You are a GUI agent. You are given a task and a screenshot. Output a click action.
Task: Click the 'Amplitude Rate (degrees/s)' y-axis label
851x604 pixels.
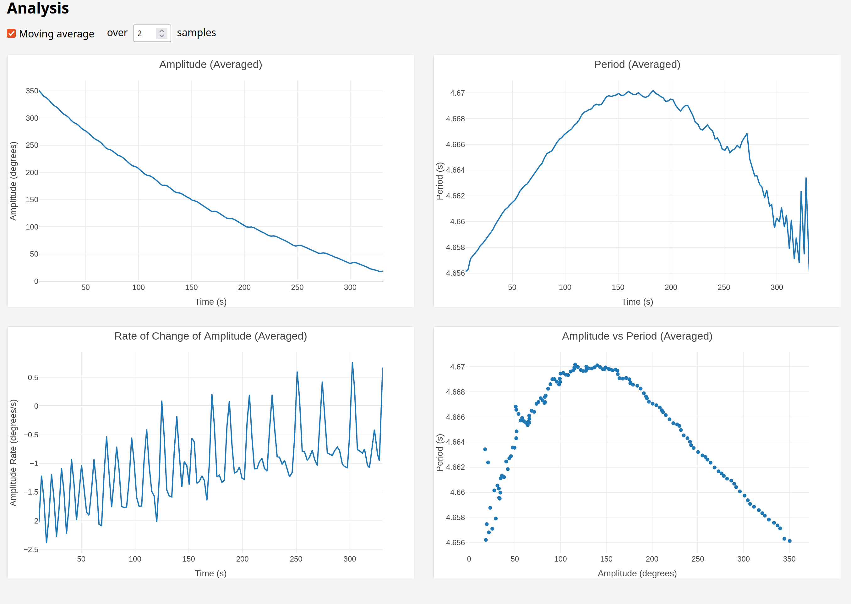point(14,453)
